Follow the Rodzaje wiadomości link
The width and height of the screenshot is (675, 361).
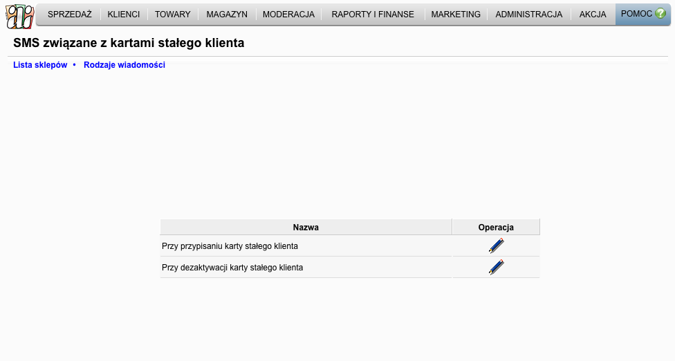coord(124,65)
